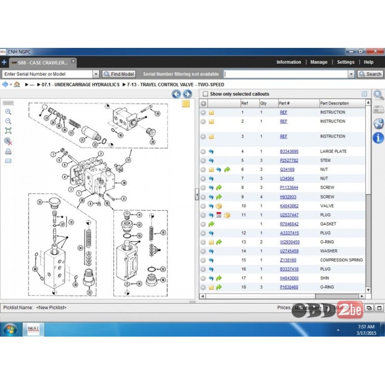Open the search box dropdown arrow
Screen dimensions: 385x385
point(351,74)
